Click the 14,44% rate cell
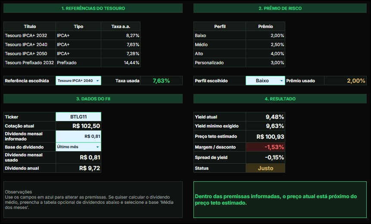 click(x=121, y=63)
